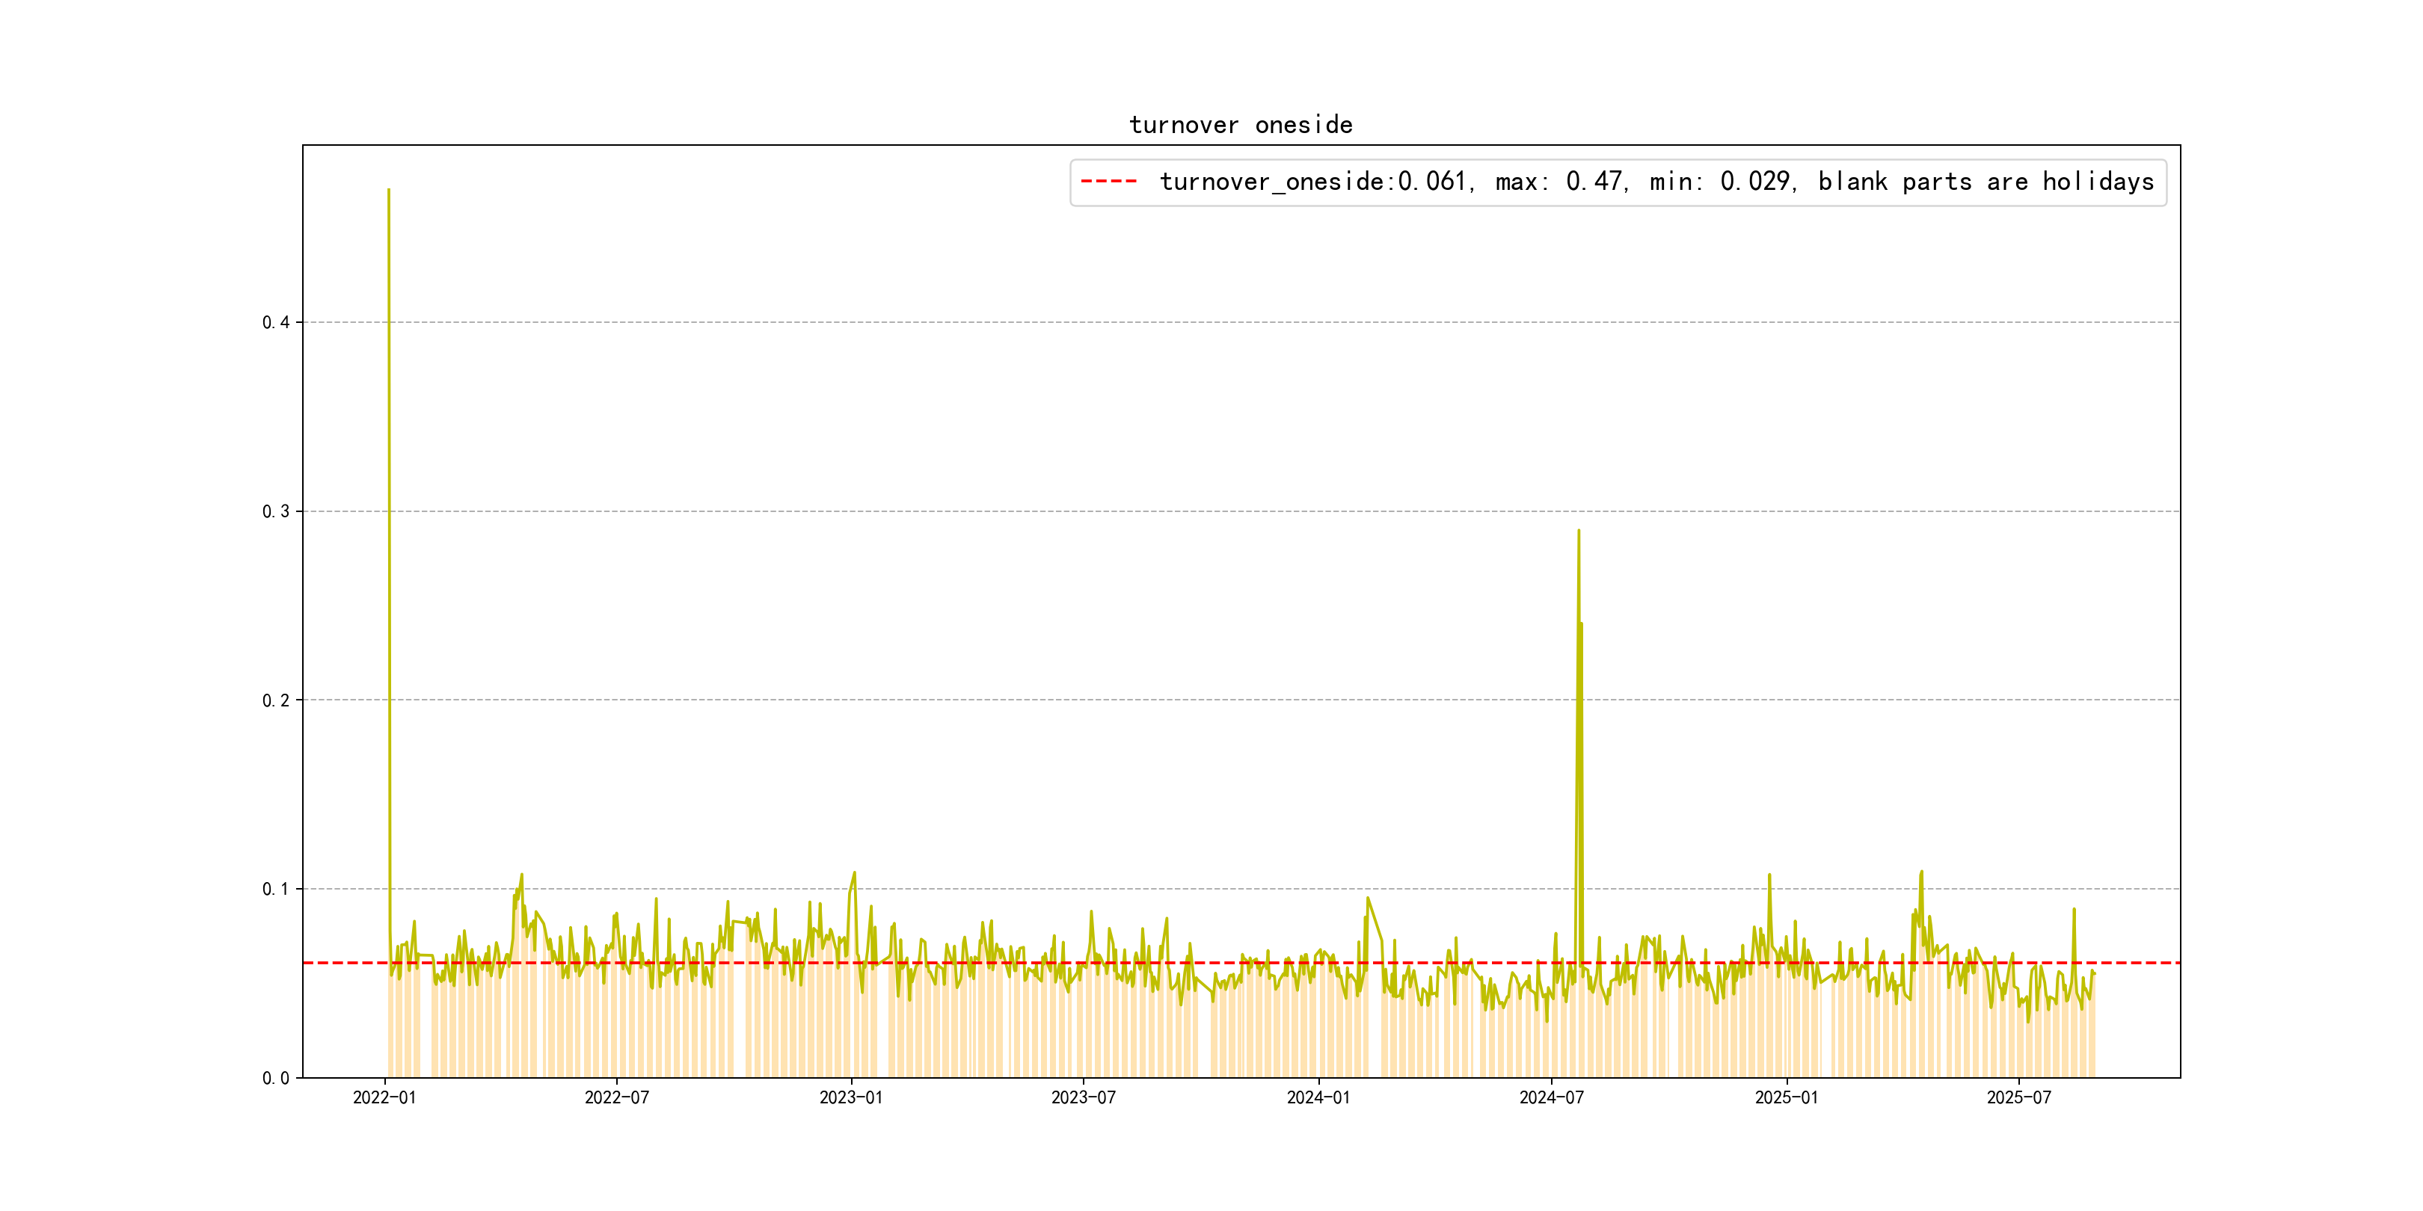Click the 2022-01 x-axis date label
Screen dimensions: 2423x1211
coord(384,1098)
